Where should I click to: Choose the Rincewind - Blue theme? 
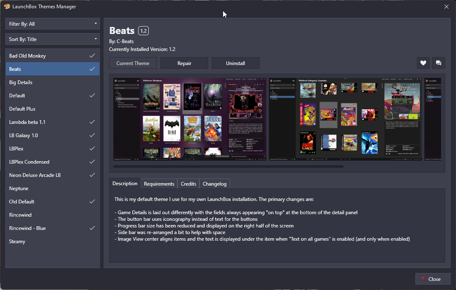(x=53, y=228)
